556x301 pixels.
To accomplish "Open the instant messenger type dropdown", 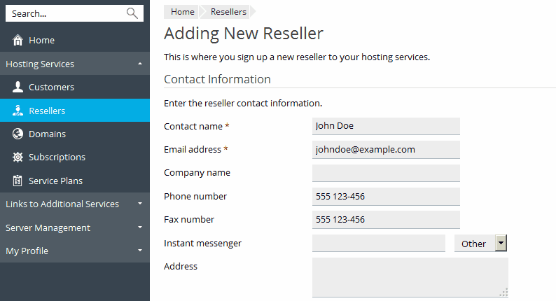I will point(500,243).
